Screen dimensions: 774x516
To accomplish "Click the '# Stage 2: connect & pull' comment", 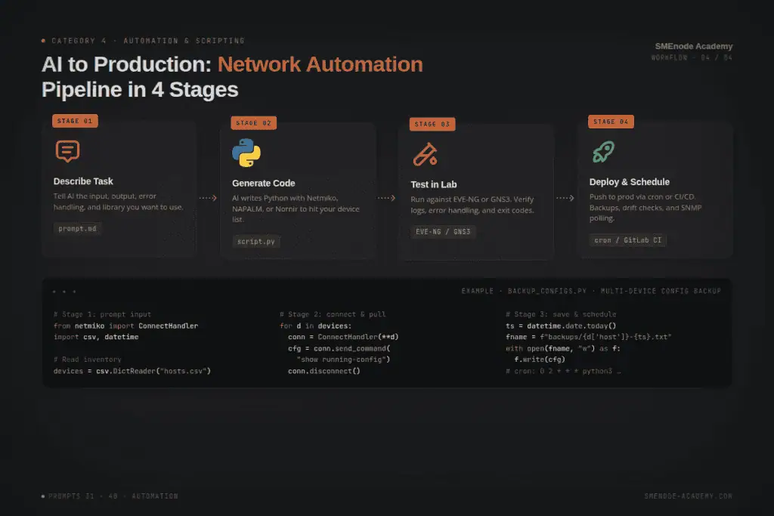I will click(333, 314).
